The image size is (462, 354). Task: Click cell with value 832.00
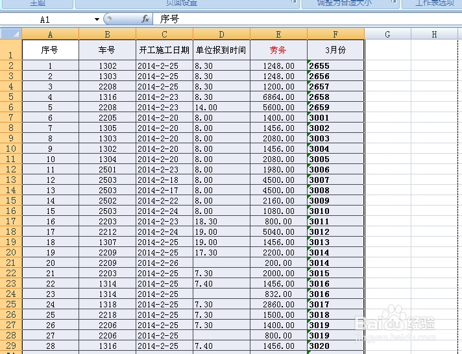(x=278, y=294)
